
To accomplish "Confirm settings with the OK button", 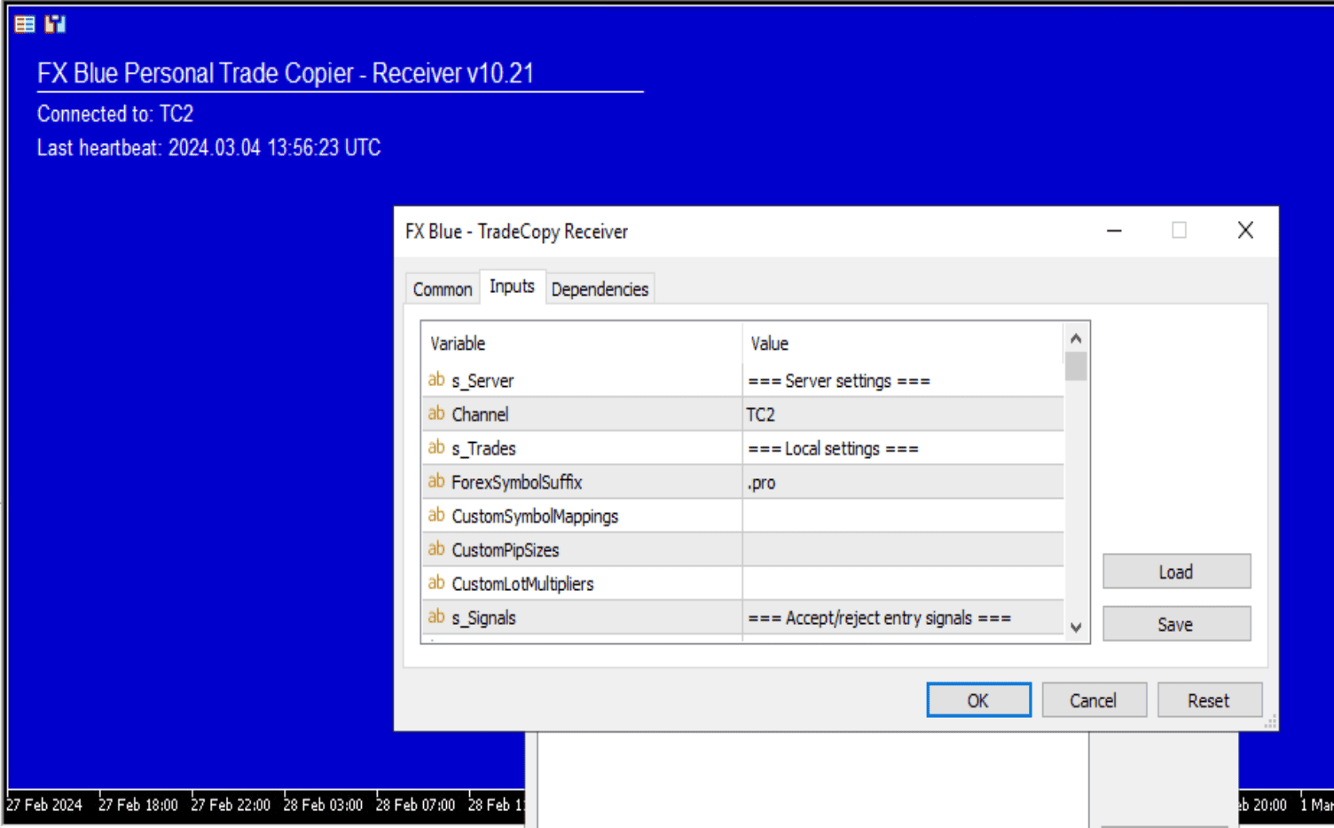I will click(x=978, y=699).
